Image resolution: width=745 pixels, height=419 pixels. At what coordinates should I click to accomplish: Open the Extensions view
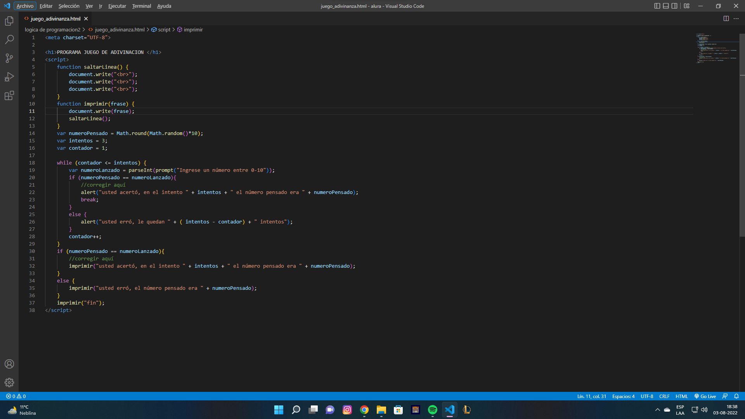click(9, 95)
